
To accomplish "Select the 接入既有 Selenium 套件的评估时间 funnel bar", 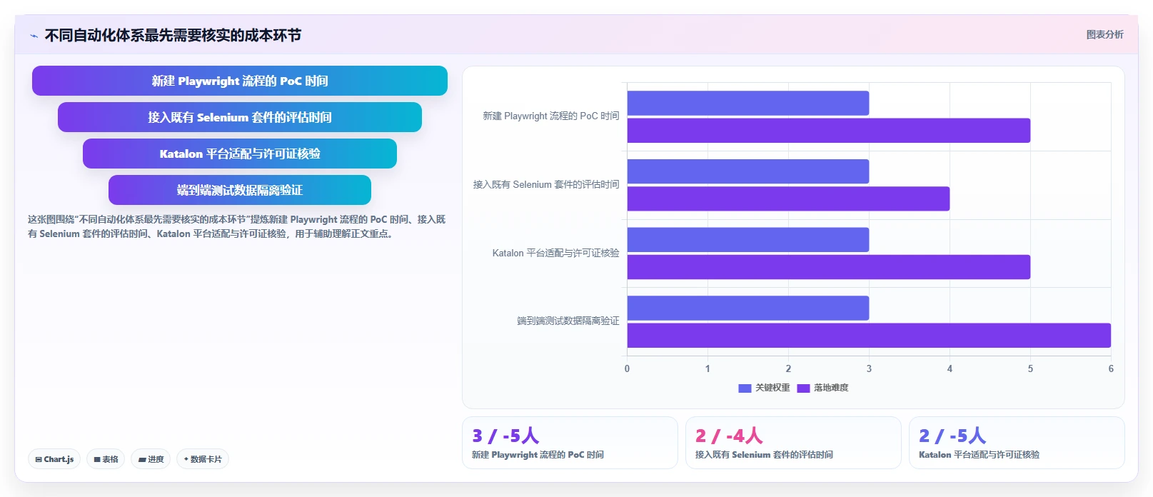I will (x=240, y=117).
